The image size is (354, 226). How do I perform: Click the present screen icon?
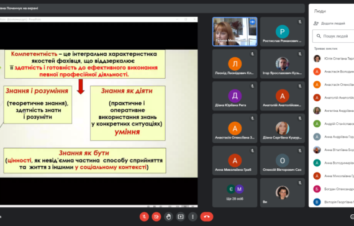(x=181, y=217)
